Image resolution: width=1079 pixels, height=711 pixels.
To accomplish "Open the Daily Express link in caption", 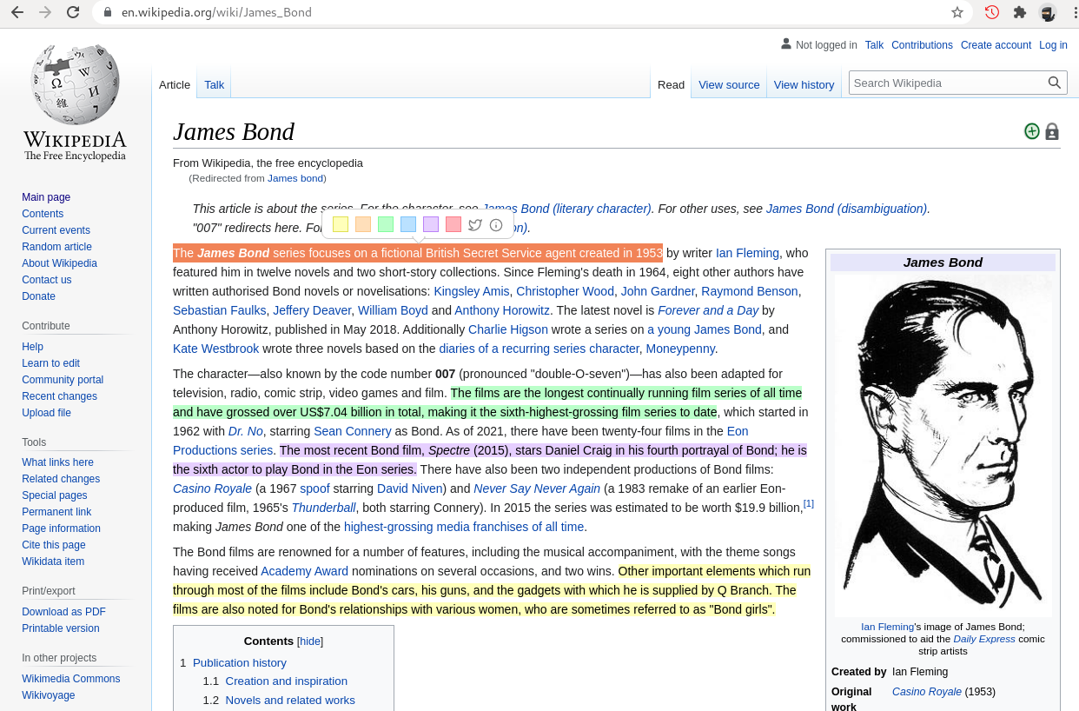I will coord(984,639).
